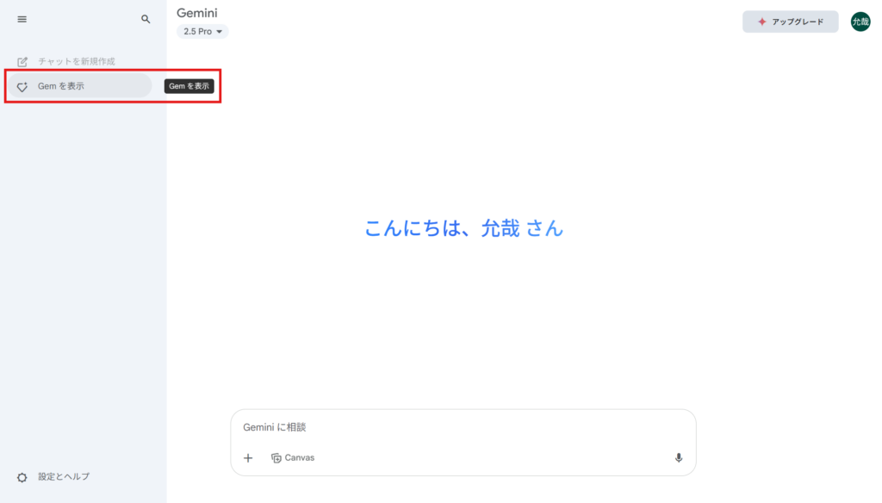Open the 允哉 account avatar

click(860, 22)
